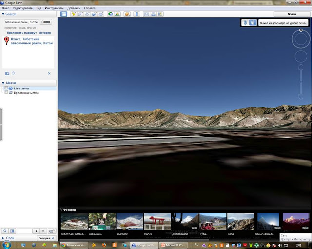Toggle the sidebar panel toolbar icon

click(x=64, y=14)
